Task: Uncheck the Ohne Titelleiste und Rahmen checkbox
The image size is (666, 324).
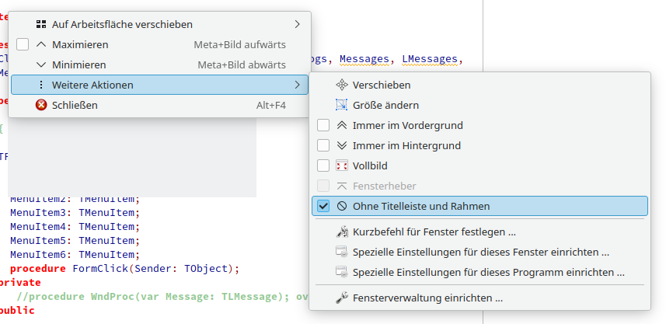Action: coord(323,206)
